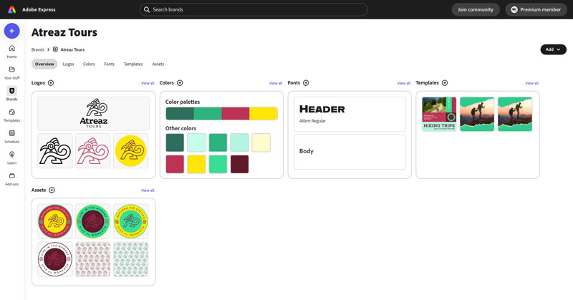Go back to Brands in the breadcrumb

pos(37,49)
